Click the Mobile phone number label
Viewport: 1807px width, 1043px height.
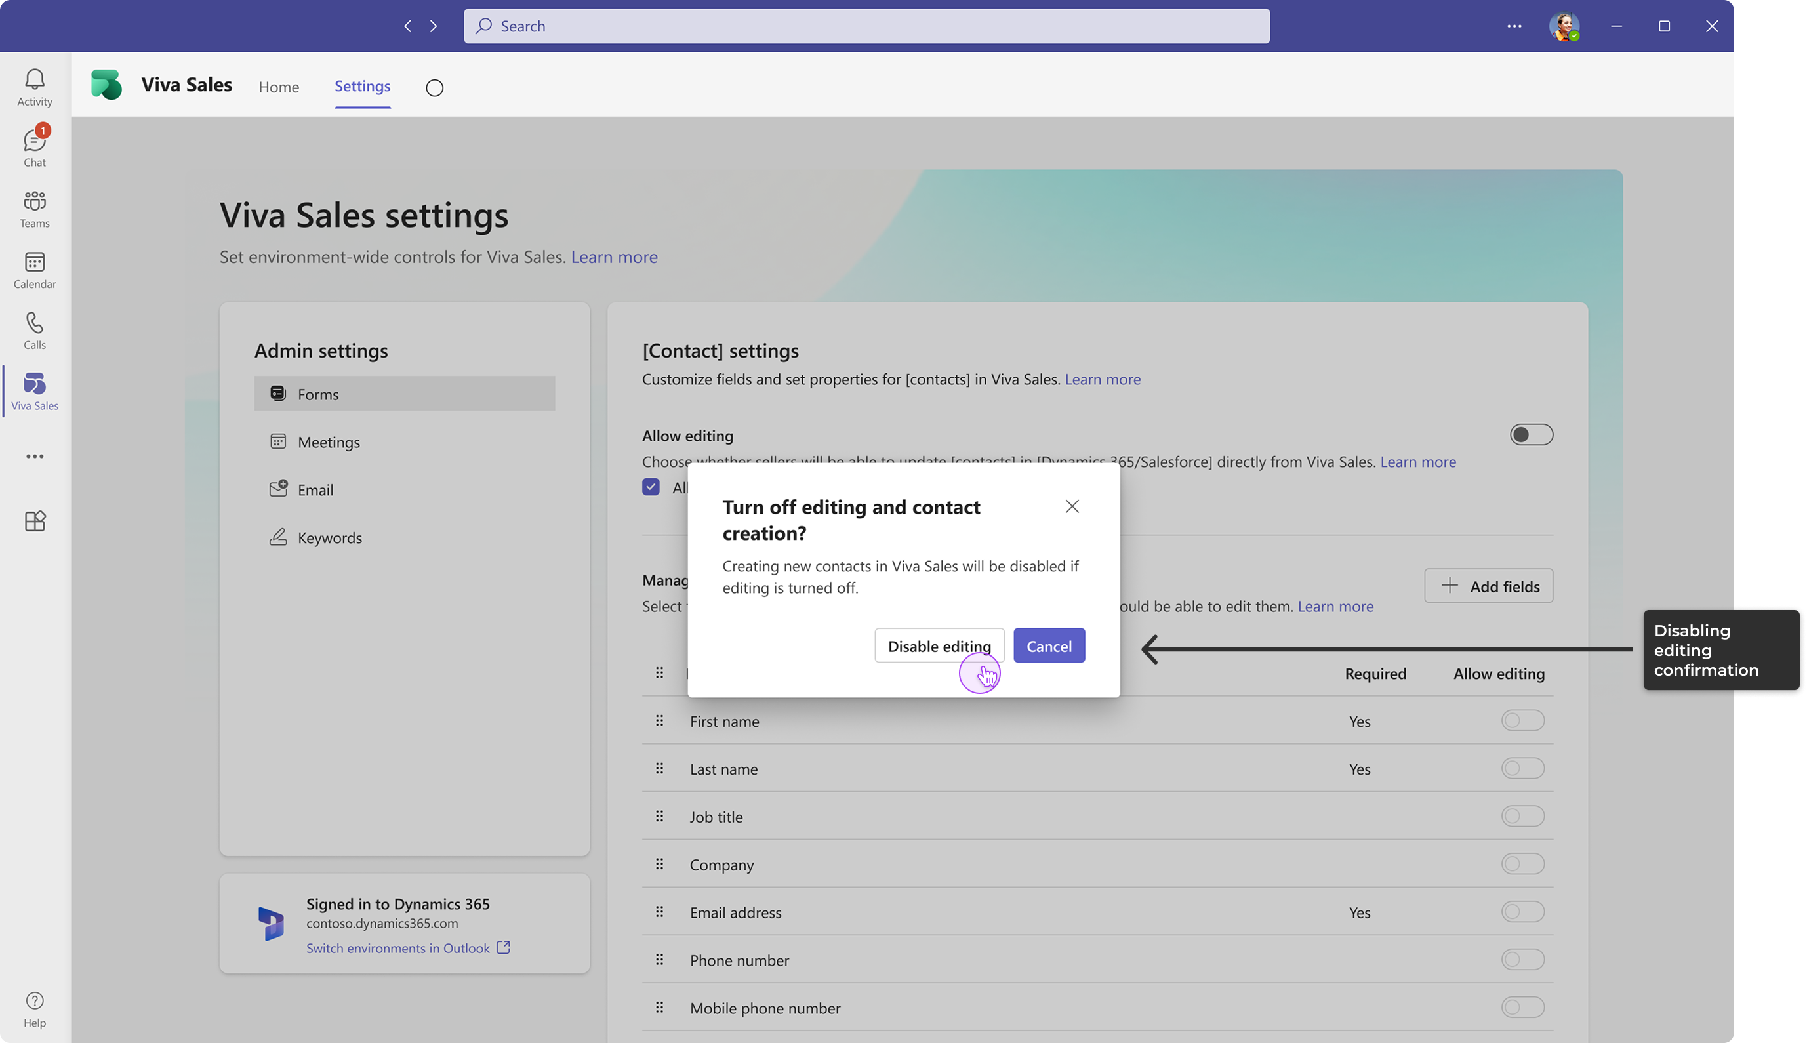765,1008
